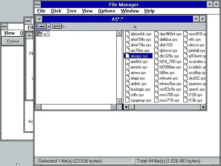This screenshot has width=221, height=166.
Task: Click the fd7000ex.sys file icon
Action: click(x=156, y=67)
